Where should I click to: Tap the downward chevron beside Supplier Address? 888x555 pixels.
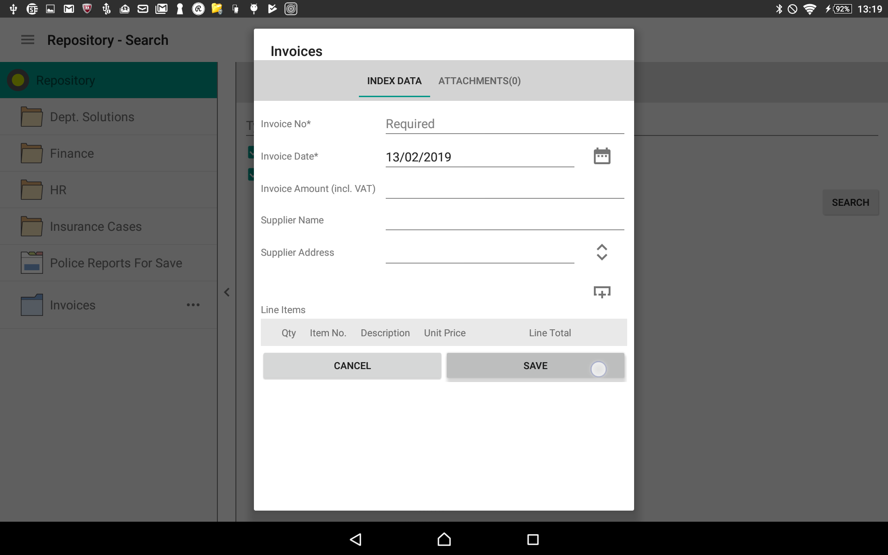point(601,259)
